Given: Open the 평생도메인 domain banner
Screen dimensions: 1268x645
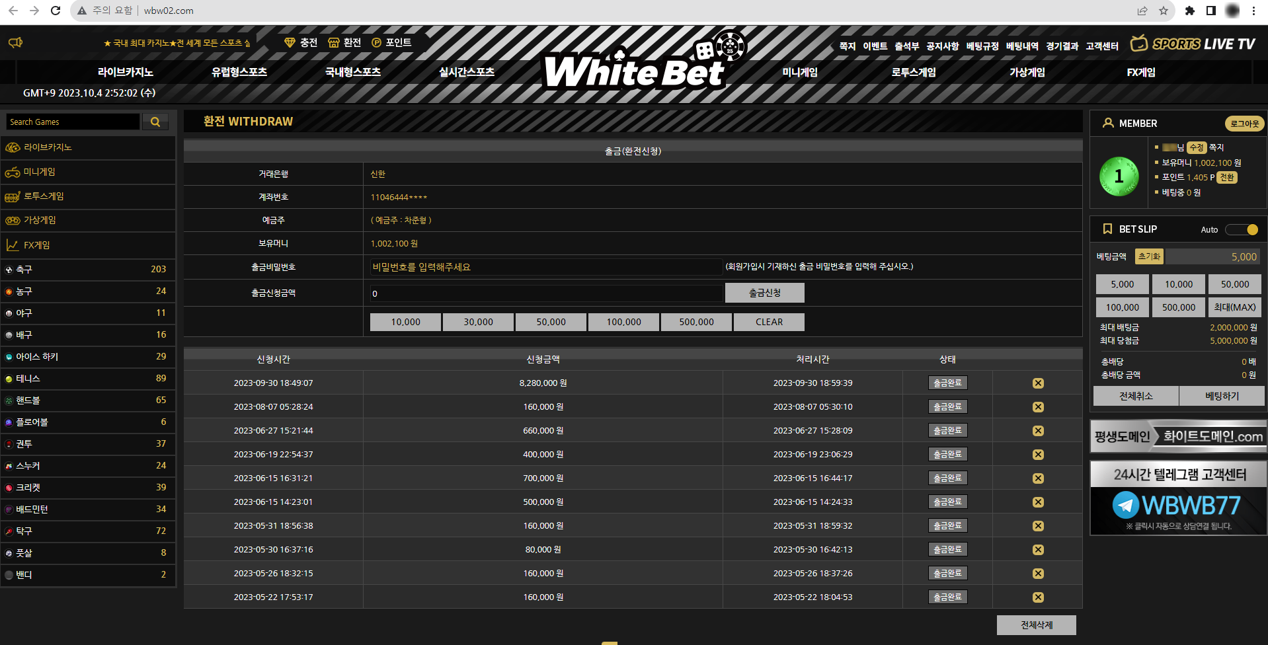Looking at the screenshot, I should point(1178,436).
